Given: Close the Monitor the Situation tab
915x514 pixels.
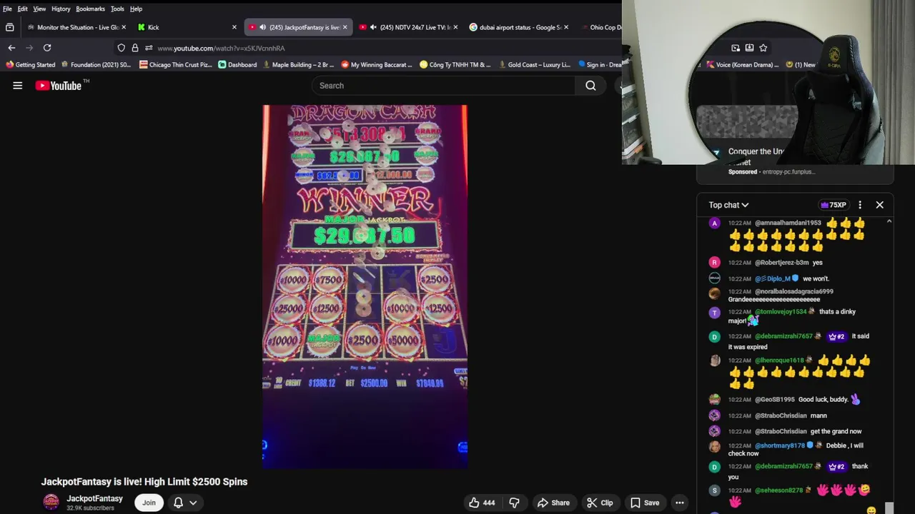Looking at the screenshot, I should click(x=124, y=27).
